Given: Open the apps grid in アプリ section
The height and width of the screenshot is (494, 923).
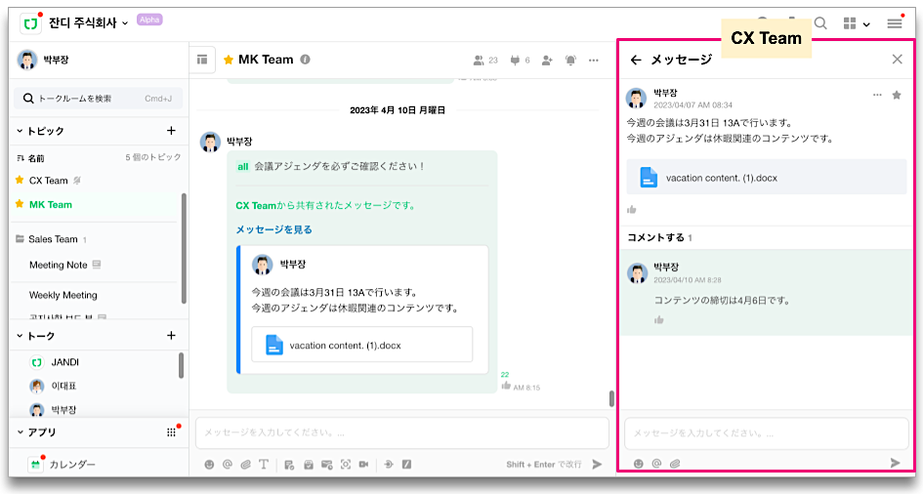Looking at the screenshot, I should tap(171, 432).
